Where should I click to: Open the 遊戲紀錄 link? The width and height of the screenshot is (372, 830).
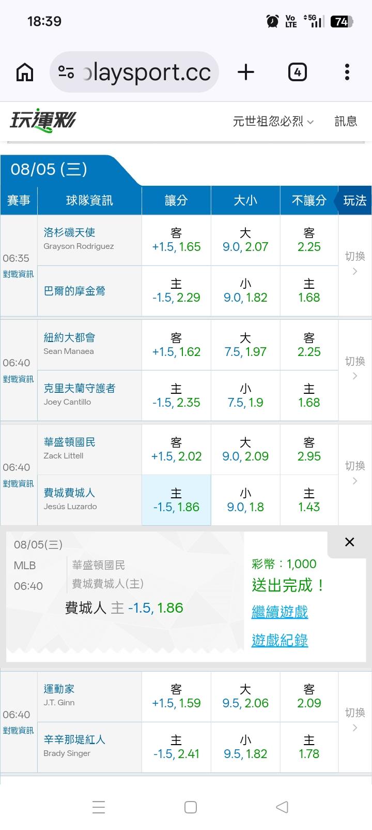(280, 641)
